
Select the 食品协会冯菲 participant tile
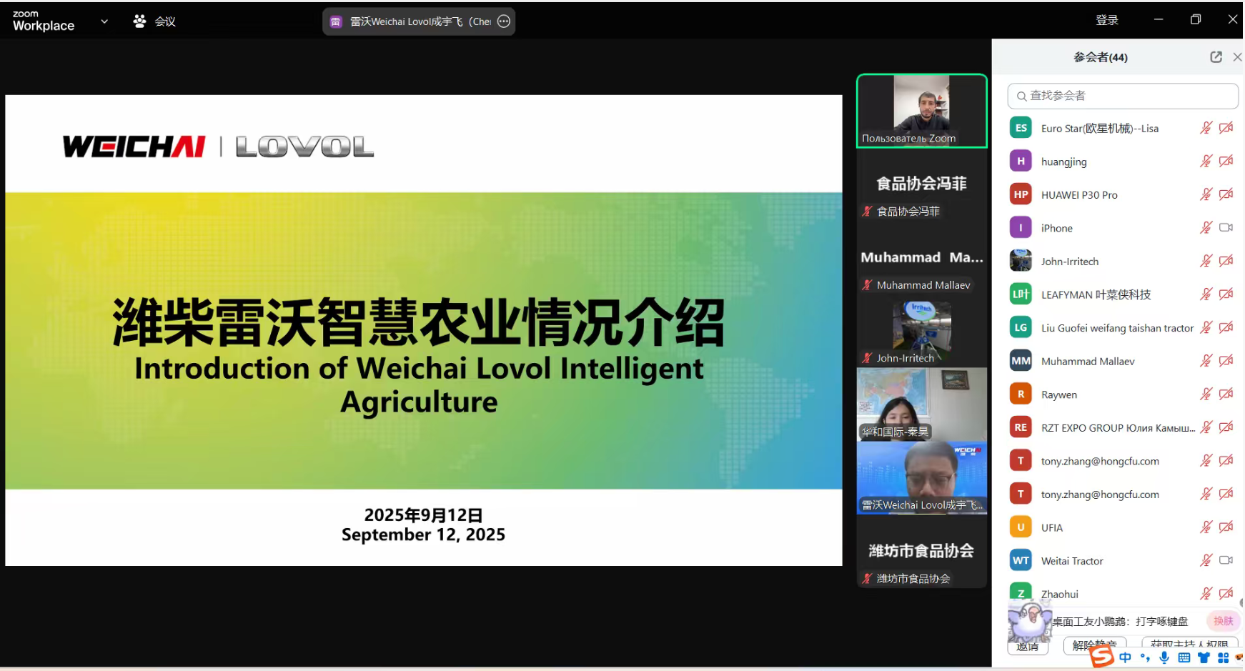(x=921, y=184)
